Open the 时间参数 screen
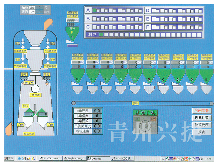The height and width of the screenshot is (164, 219). point(201,110)
